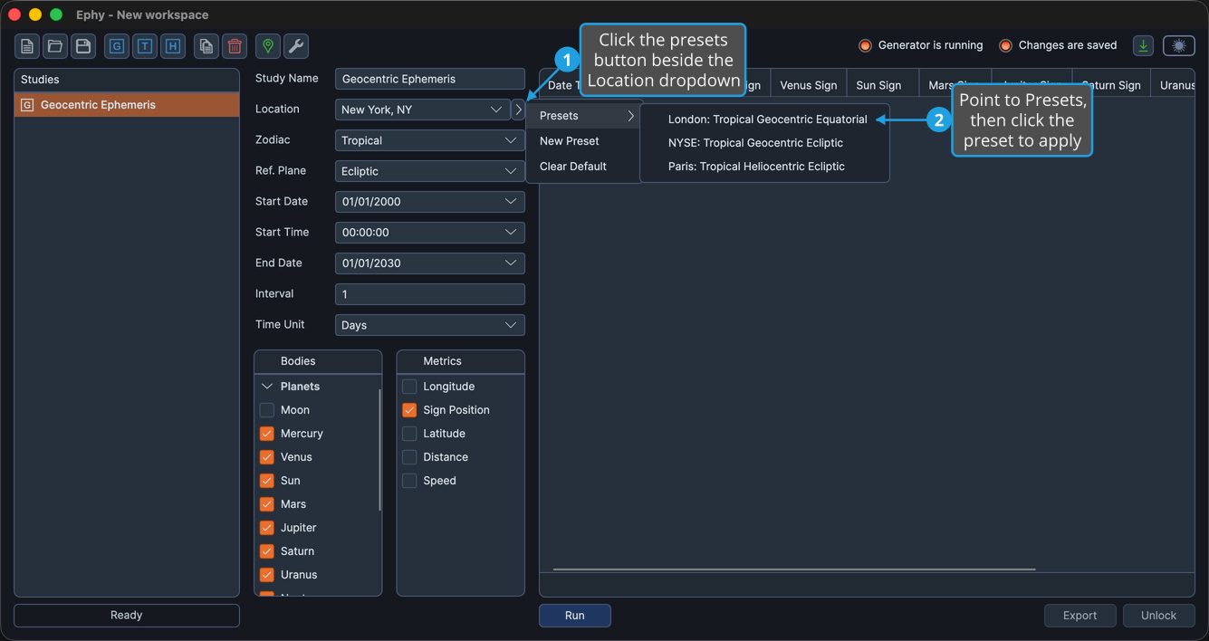
Task: Click the results table horizontal scrollbar
Action: click(x=794, y=569)
